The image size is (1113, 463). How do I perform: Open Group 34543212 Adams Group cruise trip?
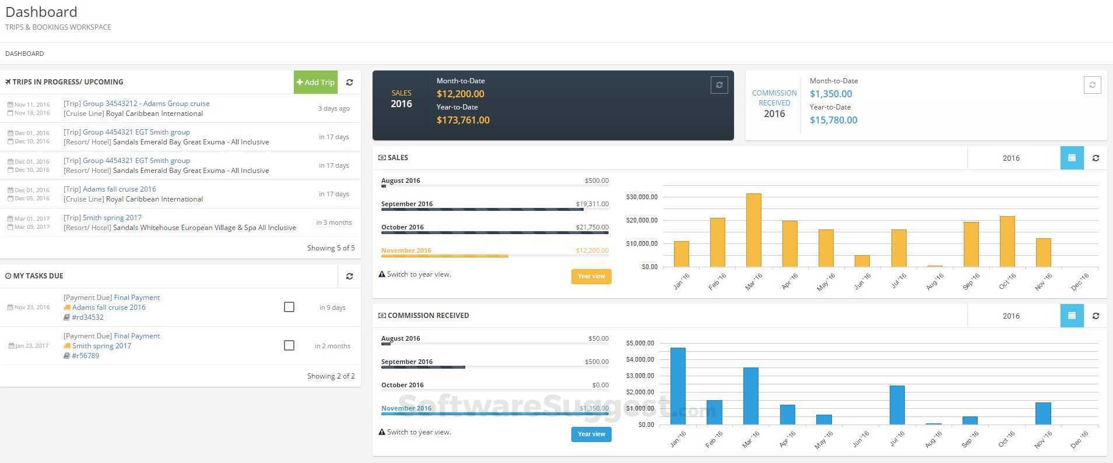coord(146,104)
